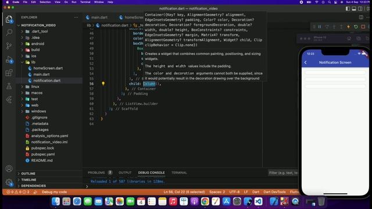This screenshot has width=372, height=209.
Task: Trigger Flutter hot reload lightning icon
Action: click(349, 27)
